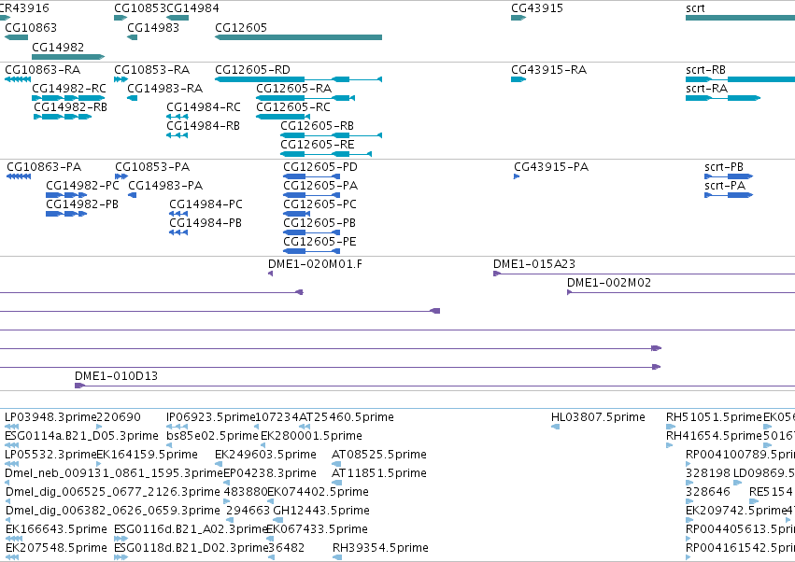Screen dimensions: 795x562
Task: Select protein CG12605-PD
Action: (312, 176)
